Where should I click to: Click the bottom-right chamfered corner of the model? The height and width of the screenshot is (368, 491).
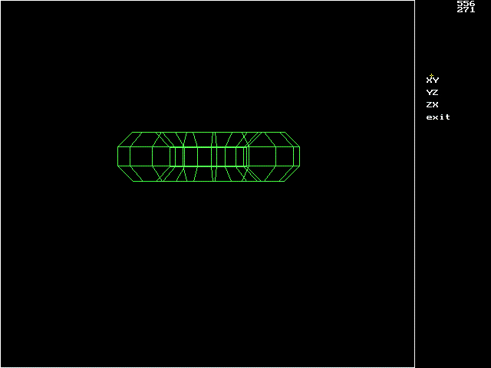pos(292,173)
